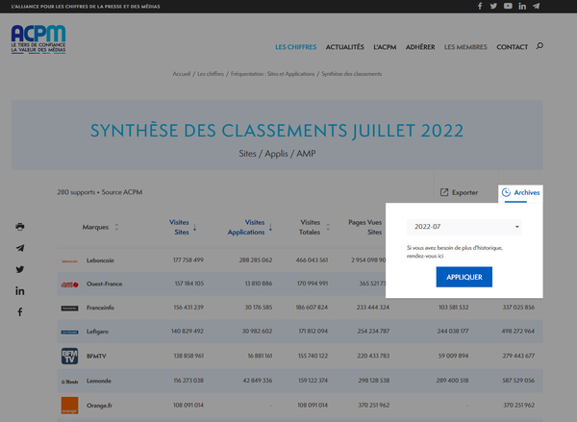Click value 220 433 783
This screenshot has width=577, height=422.
[373, 356]
